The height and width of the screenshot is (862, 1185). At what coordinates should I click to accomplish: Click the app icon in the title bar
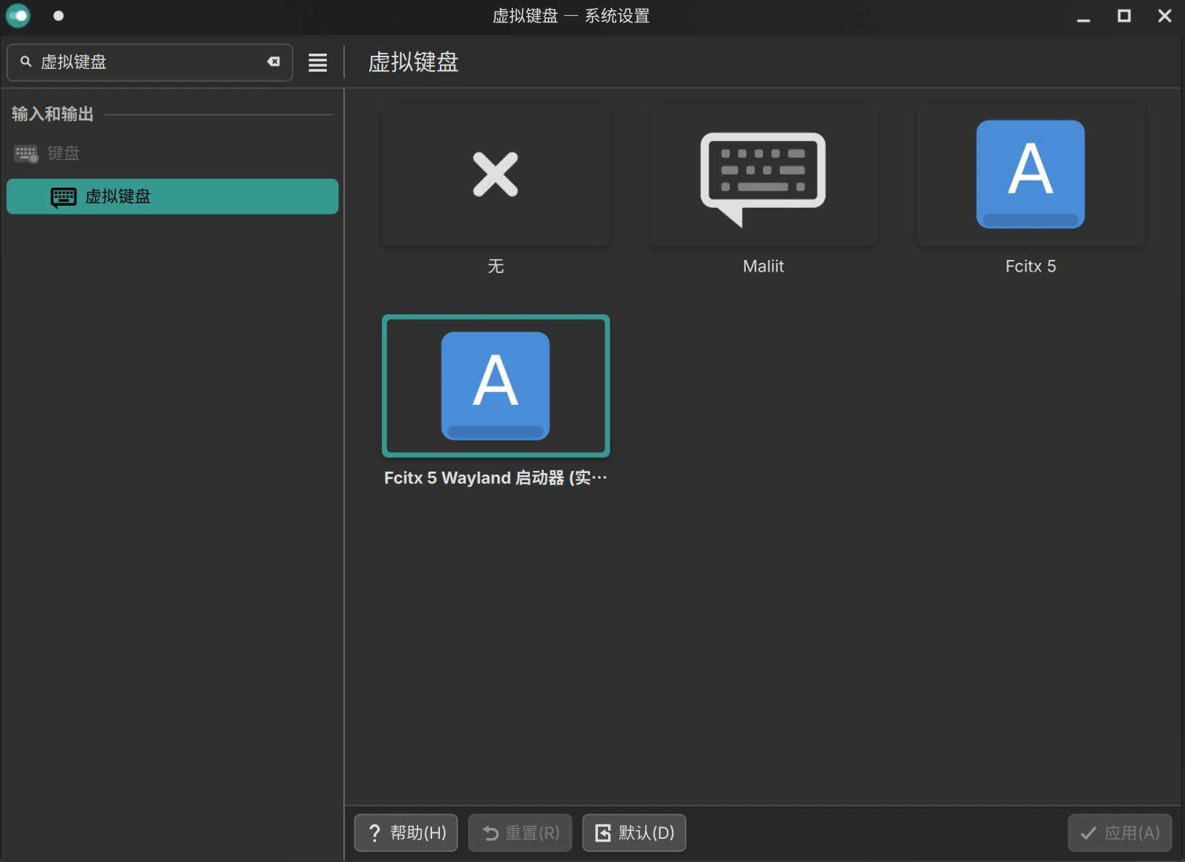18,16
